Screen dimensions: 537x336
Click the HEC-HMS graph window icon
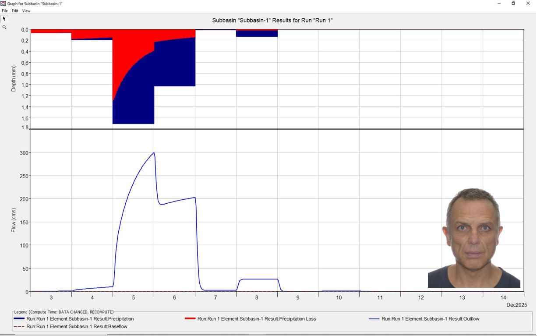click(x=4, y=4)
